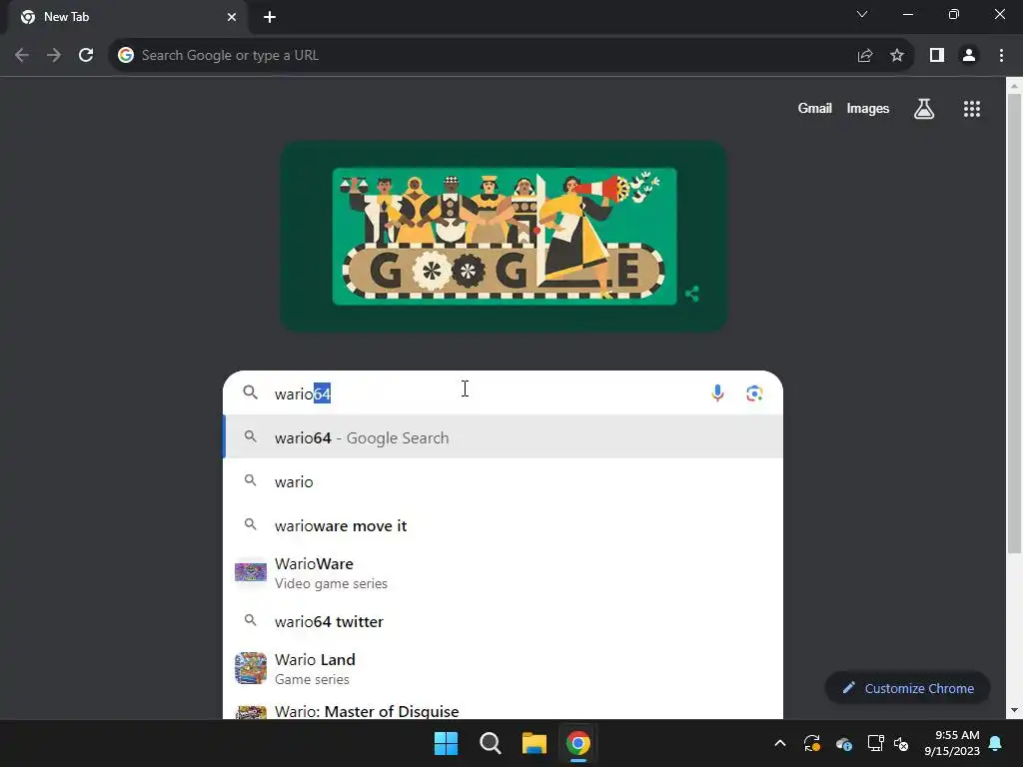The height and width of the screenshot is (767, 1023).
Task: Click the network tray icon
Action: coord(875,743)
